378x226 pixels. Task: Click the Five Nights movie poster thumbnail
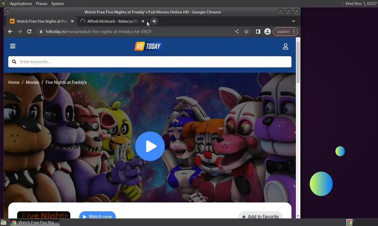point(44,215)
